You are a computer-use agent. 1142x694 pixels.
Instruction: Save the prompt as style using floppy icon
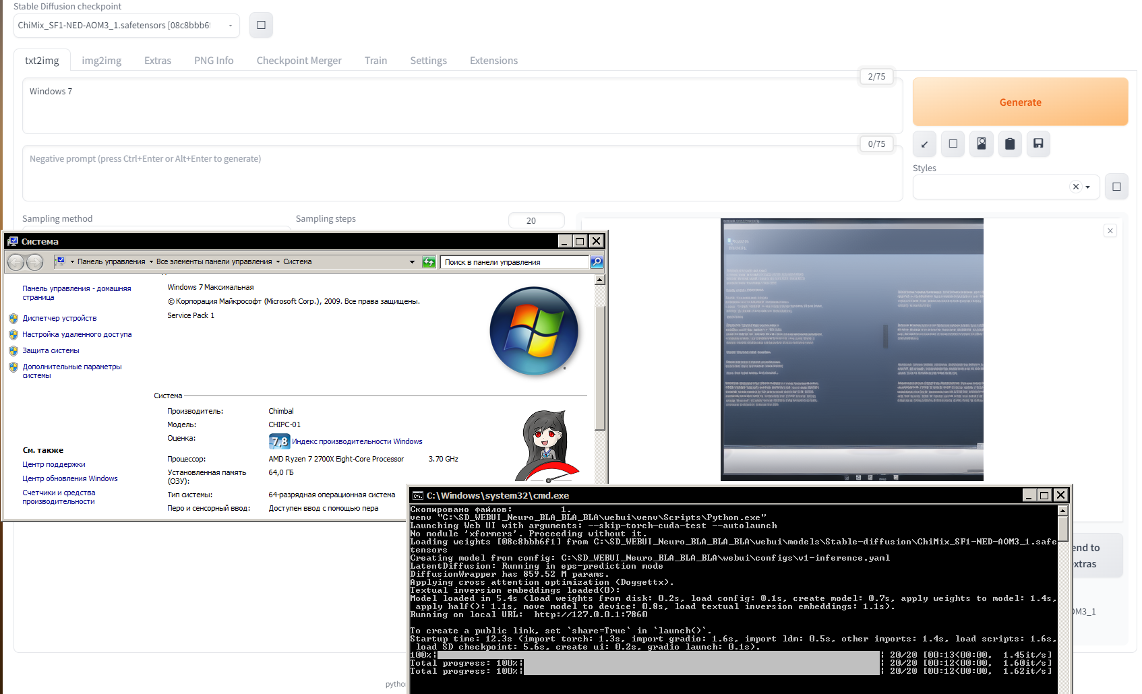(1038, 144)
